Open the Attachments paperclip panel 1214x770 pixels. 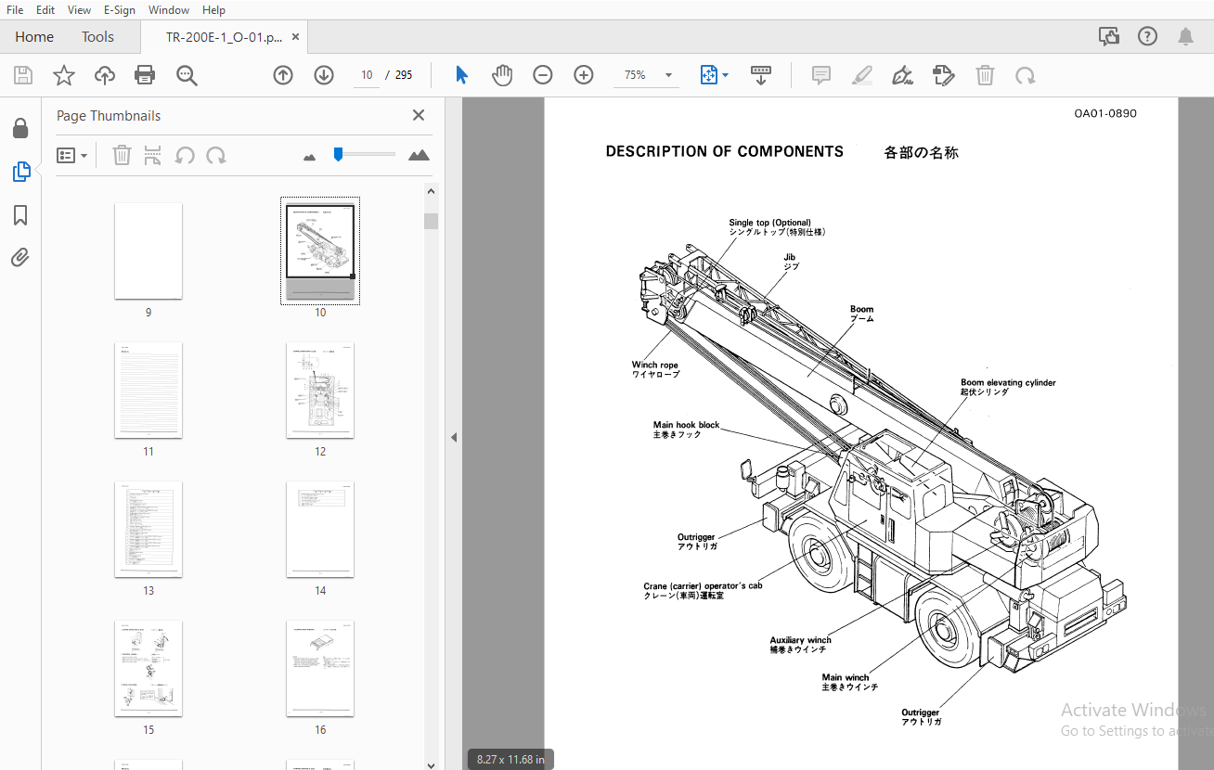(20, 258)
